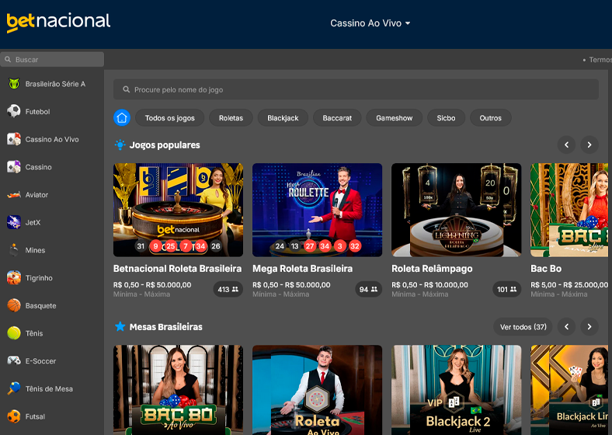Open Roleta Ao Vivo table thumbnail
Screen dimensions: 612x435
tap(318, 390)
